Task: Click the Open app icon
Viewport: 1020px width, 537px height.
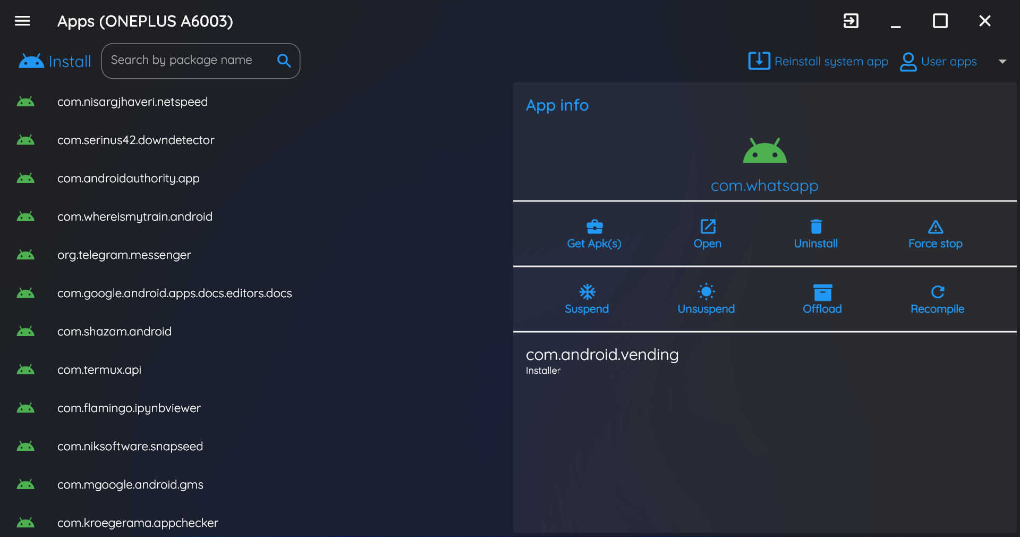Action: (x=708, y=226)
